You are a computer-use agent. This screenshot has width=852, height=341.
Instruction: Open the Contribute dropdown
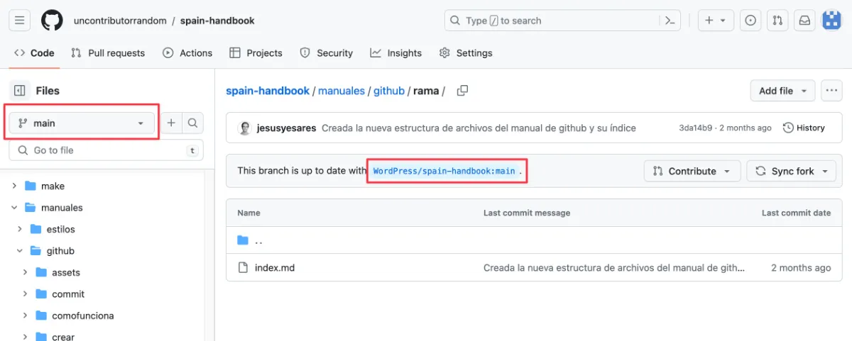[x=692, y=171]
